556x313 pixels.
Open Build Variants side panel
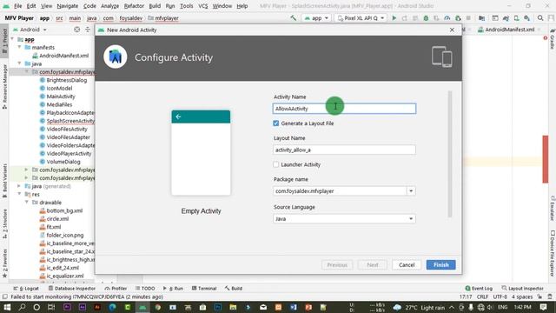[x=4, y=180]
